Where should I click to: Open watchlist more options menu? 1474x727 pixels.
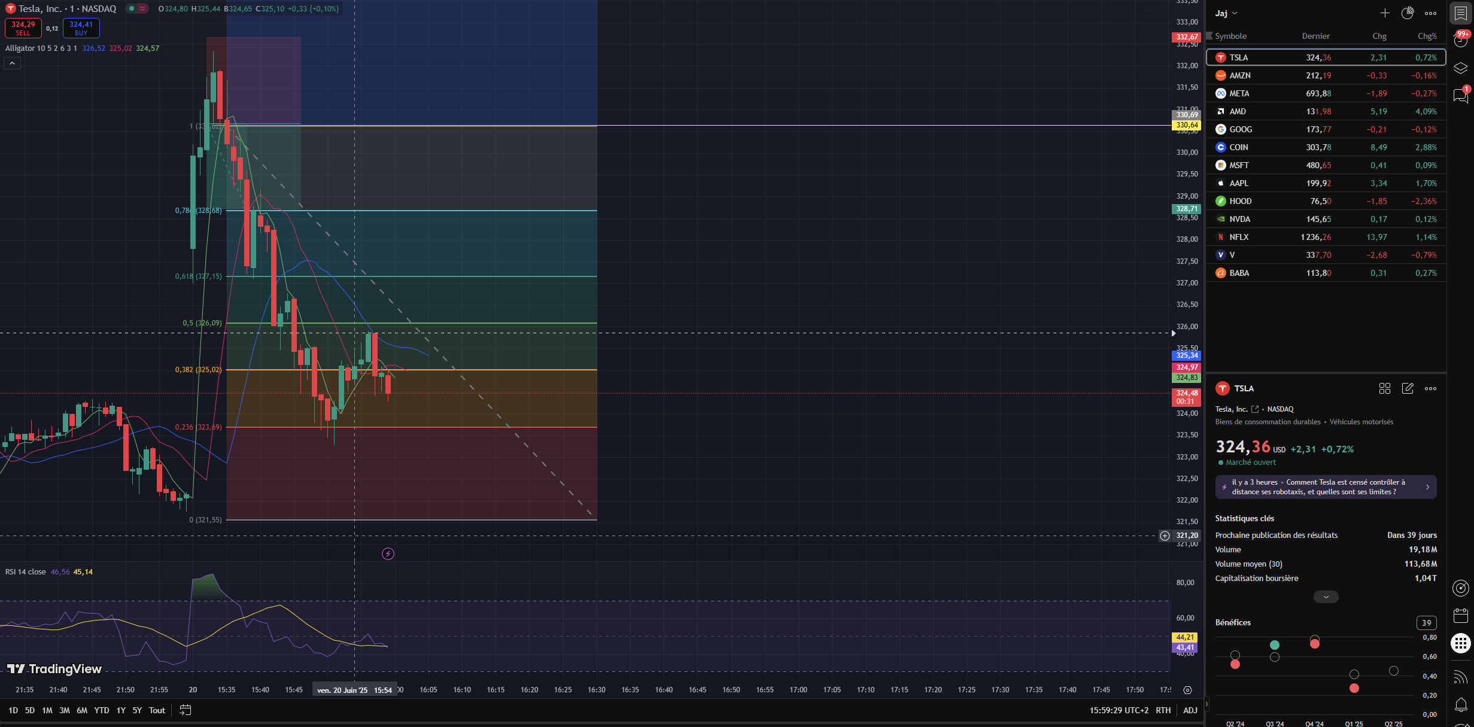point(1430,13)
